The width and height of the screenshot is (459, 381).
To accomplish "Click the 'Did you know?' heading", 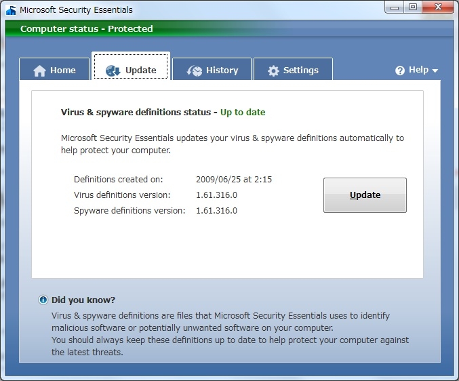I will click(x=83, y=300).
